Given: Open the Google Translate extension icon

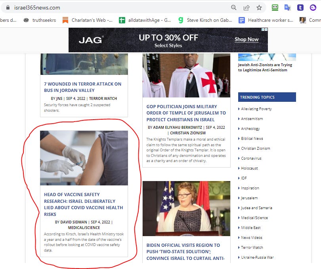Looking at the screenshot, I should pos(288,8).
